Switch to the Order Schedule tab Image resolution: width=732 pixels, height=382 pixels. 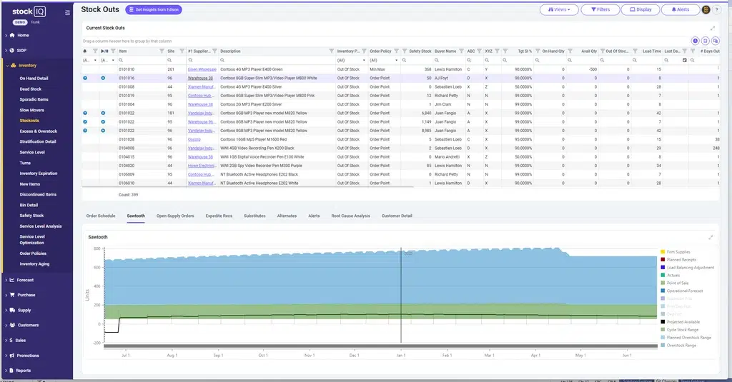coord(101,216)
